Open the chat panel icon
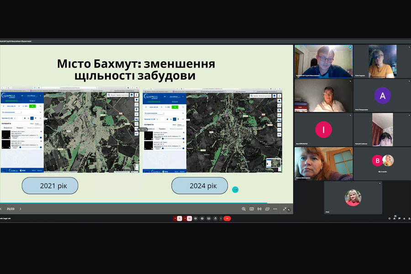The height and width of the screenshot is (274, 411). (x=400, y=218)
